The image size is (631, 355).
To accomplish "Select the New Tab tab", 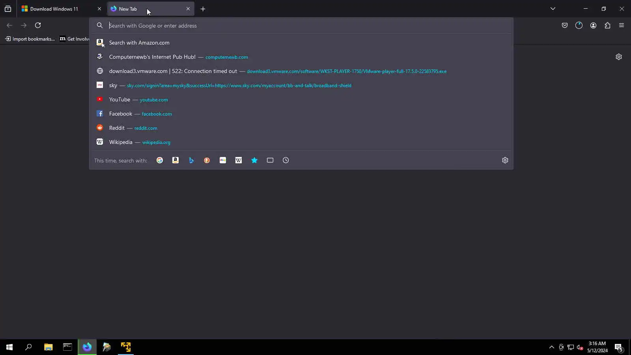I will (x=151, y=9).
